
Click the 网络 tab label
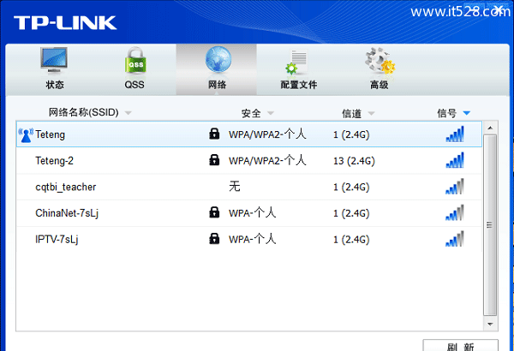pyautogui.click(x=218, y=85)
